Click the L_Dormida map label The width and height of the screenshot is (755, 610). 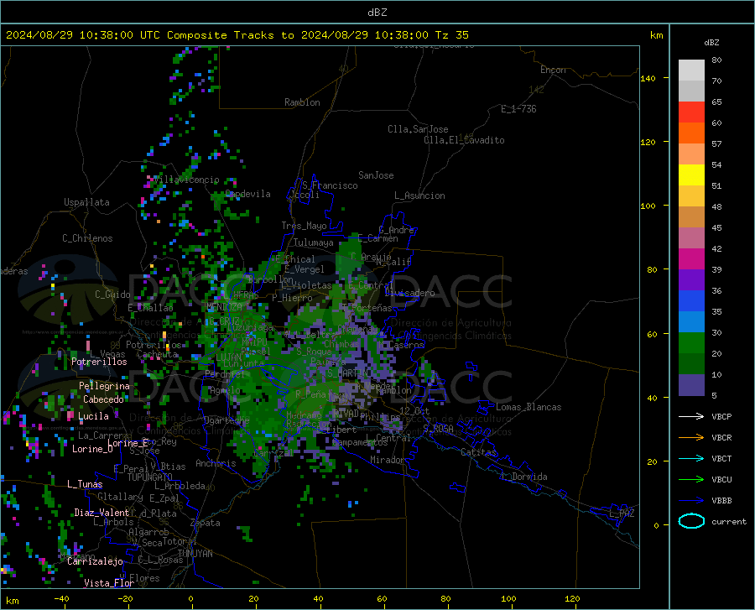tap(524, 477)
